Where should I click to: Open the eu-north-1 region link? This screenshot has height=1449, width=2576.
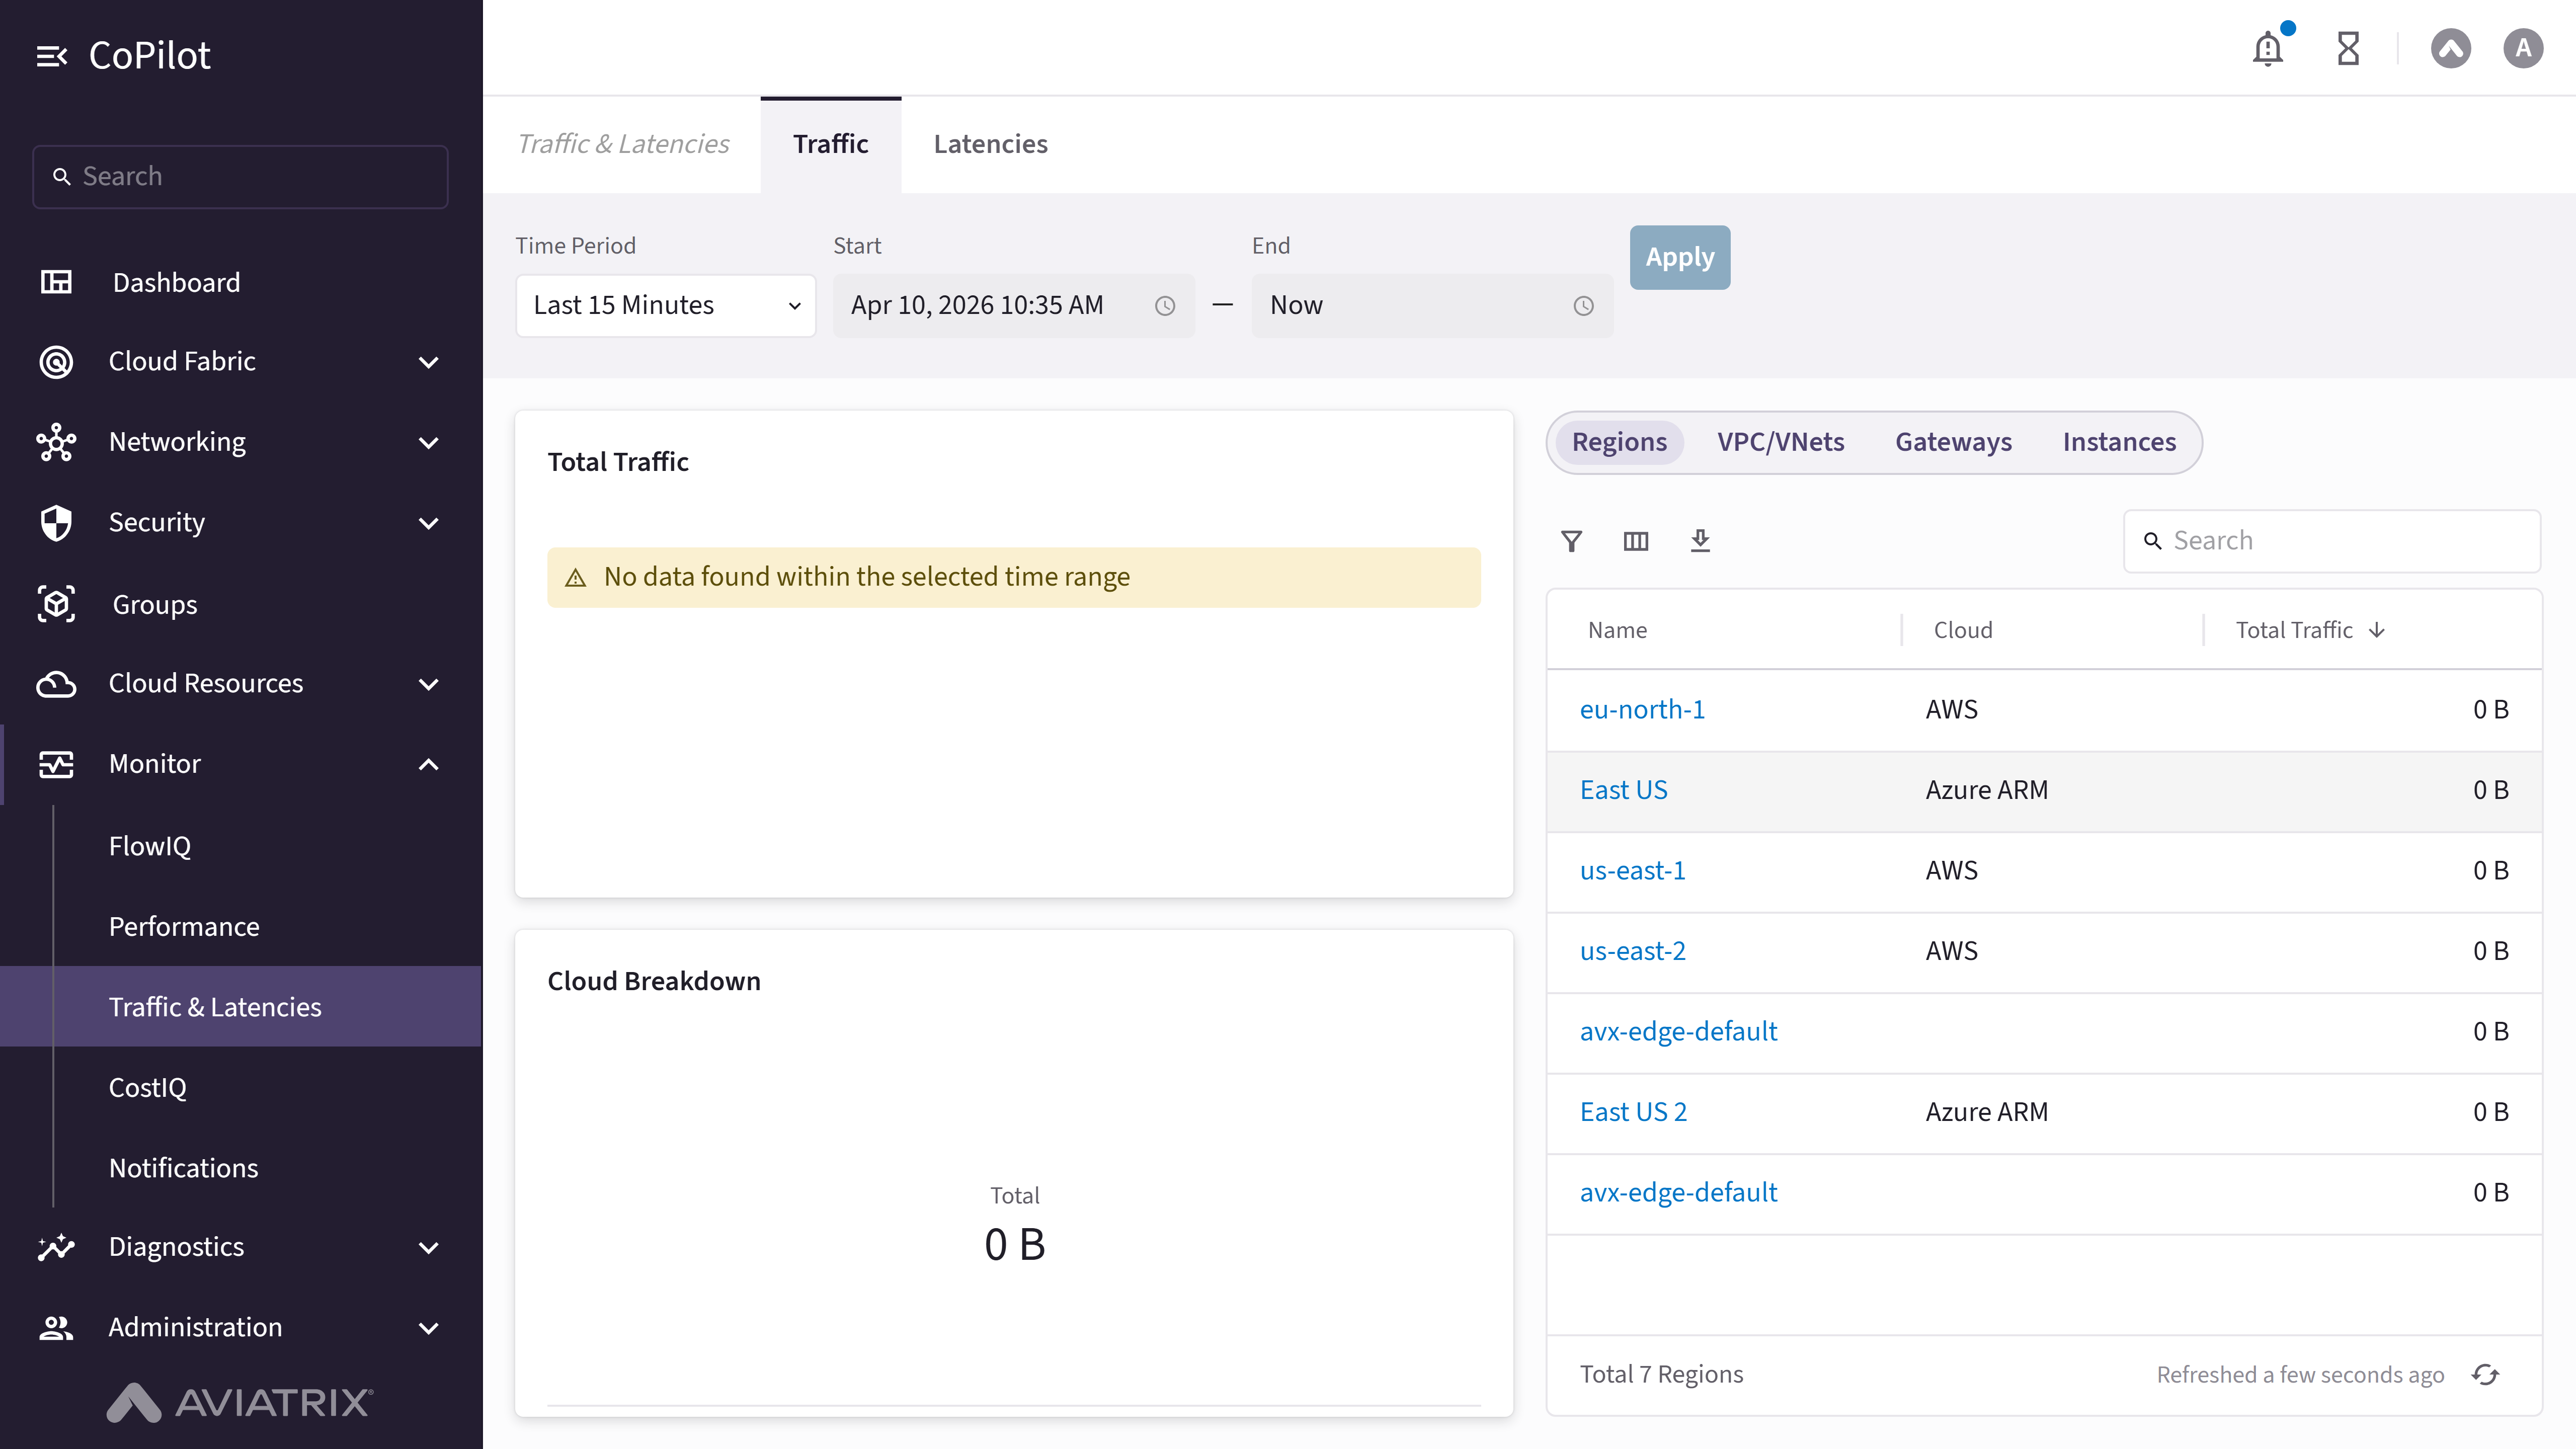pyautogui.click(x=1642, y=710)
